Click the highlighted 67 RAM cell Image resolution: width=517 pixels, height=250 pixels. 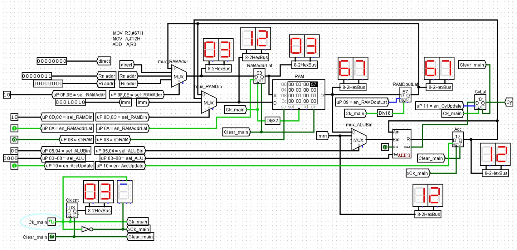[314, 84]
